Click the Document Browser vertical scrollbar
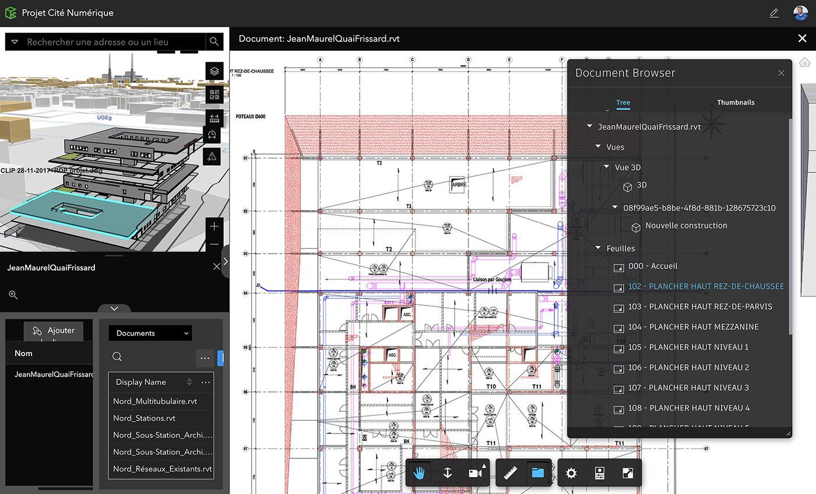This screenshot has width=816, height=494. pyautogui.click(x=790, y=227)
